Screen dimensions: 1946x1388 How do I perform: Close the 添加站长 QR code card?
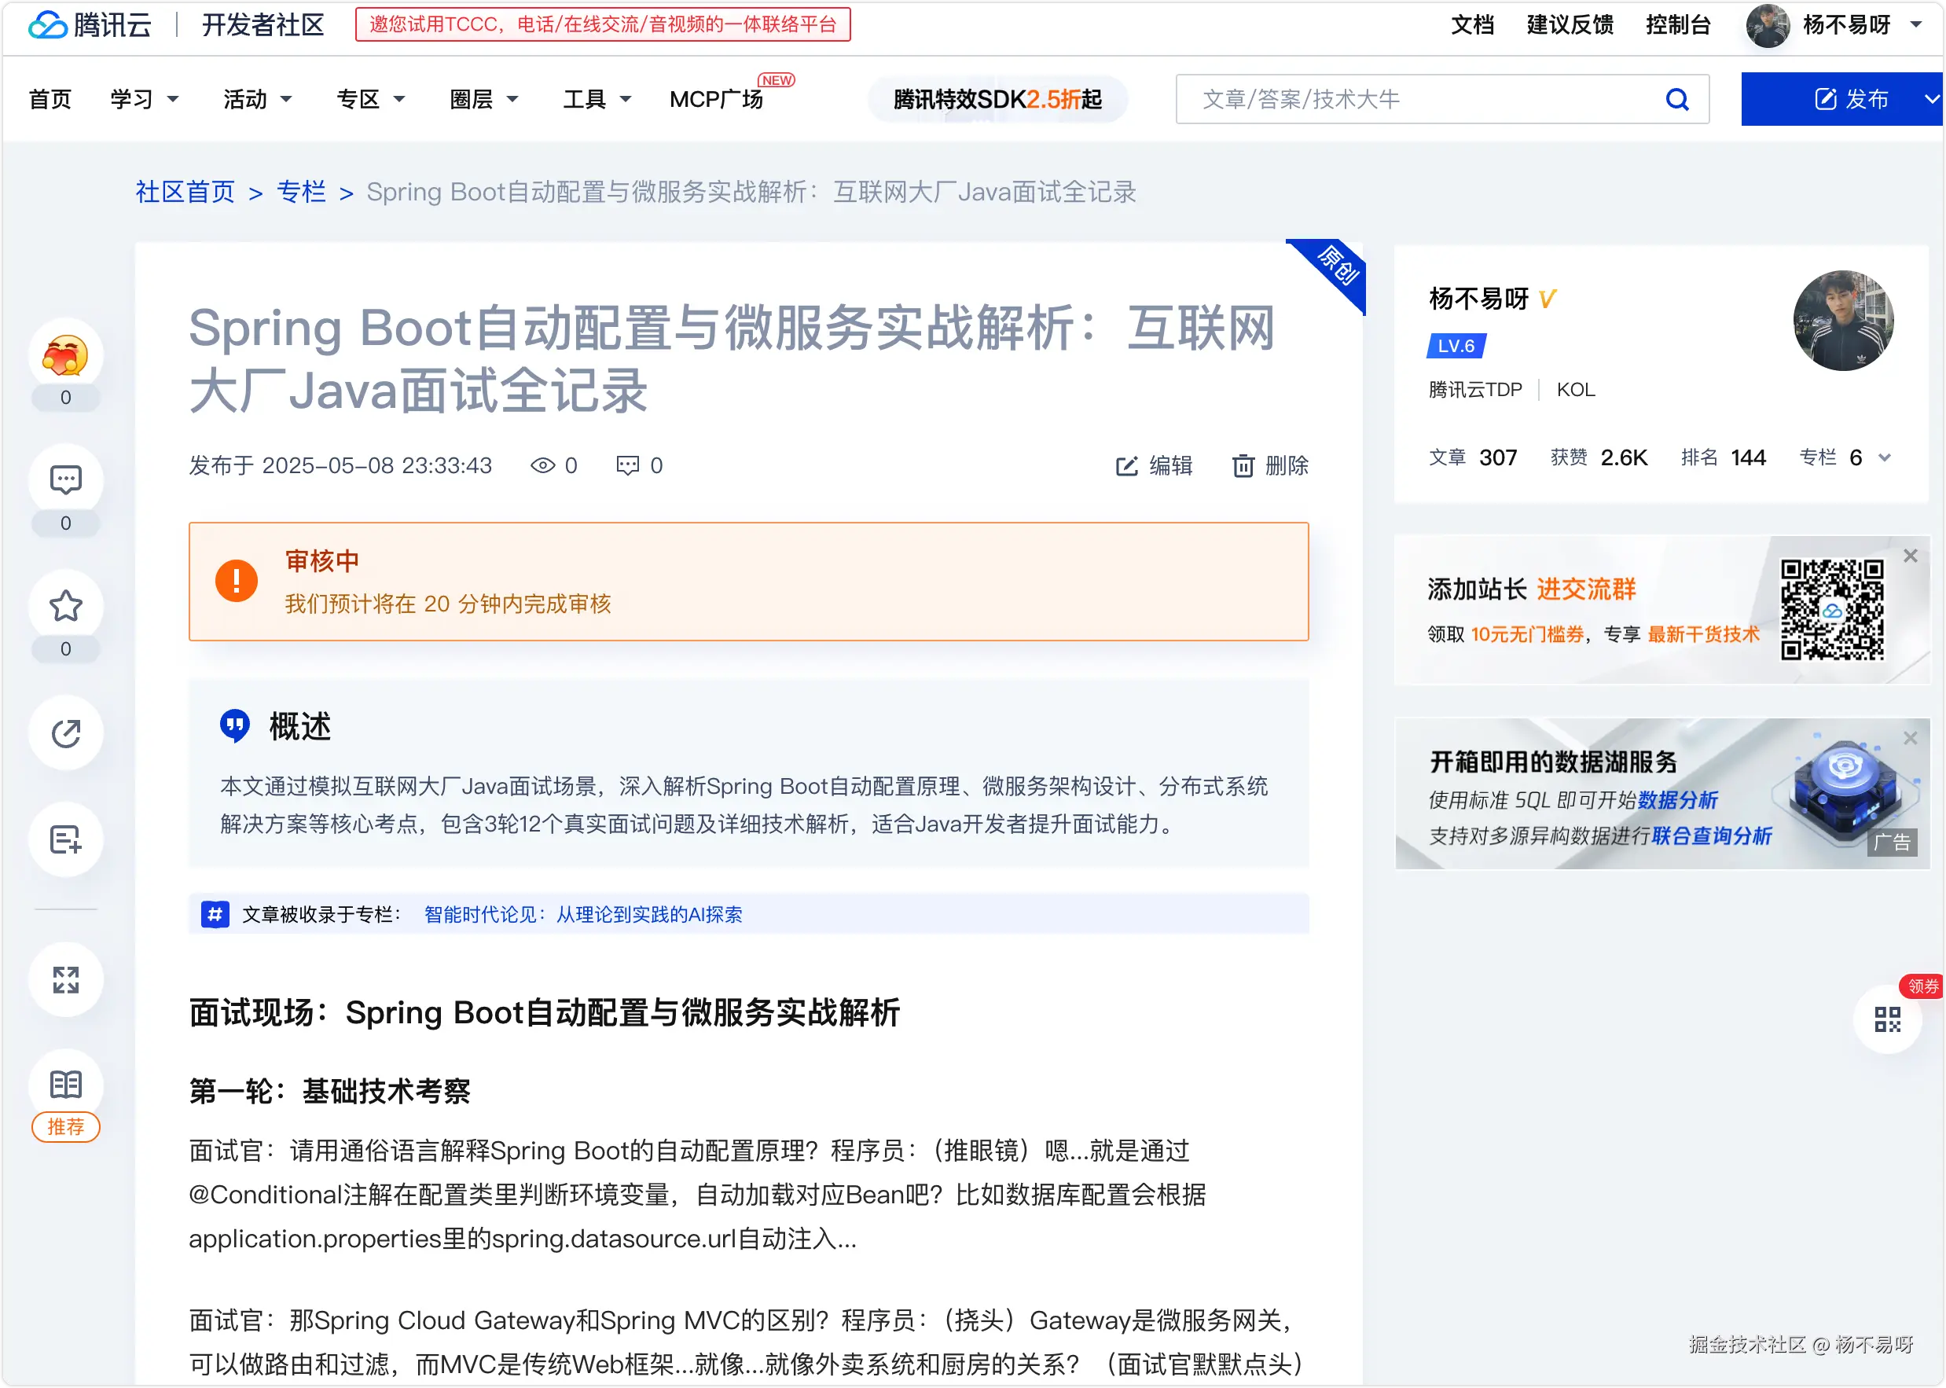point(1911,556)
